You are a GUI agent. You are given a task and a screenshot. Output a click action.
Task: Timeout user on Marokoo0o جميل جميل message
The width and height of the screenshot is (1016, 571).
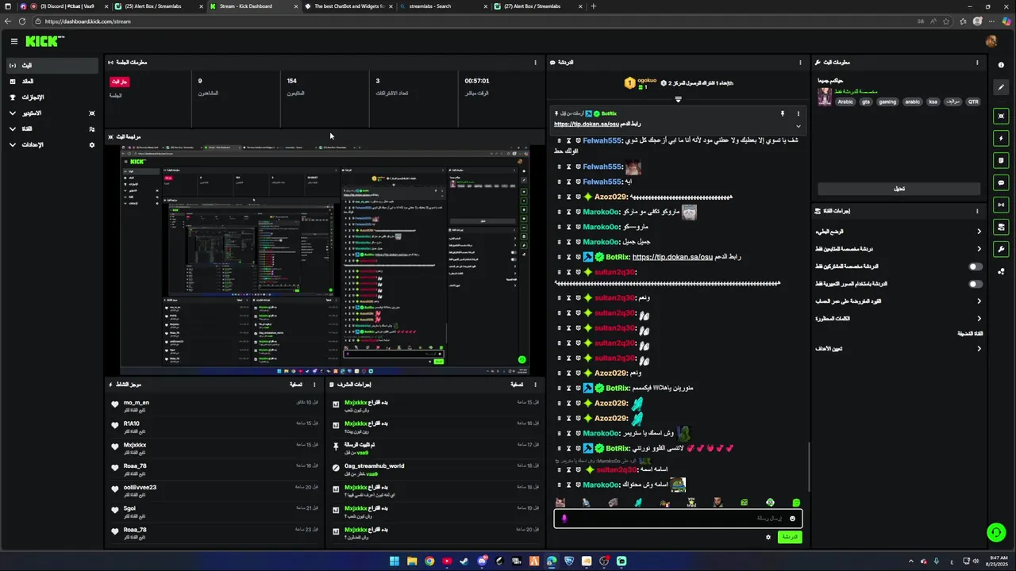[x=568, y=242]
